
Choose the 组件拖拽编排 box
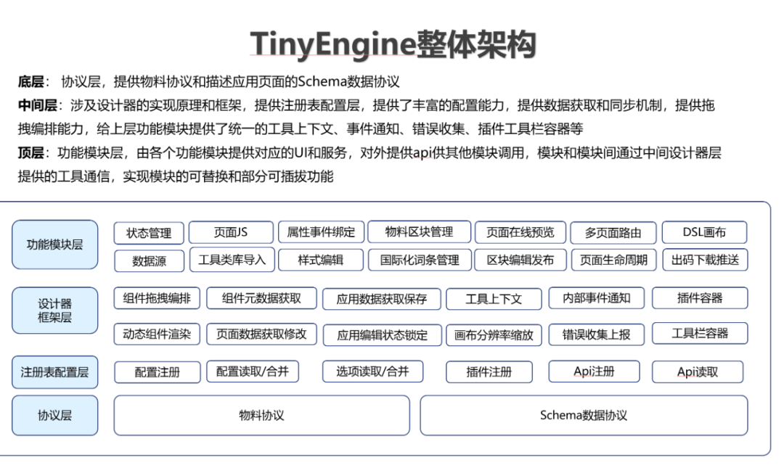pyautogui.click(x=157, y=298)
